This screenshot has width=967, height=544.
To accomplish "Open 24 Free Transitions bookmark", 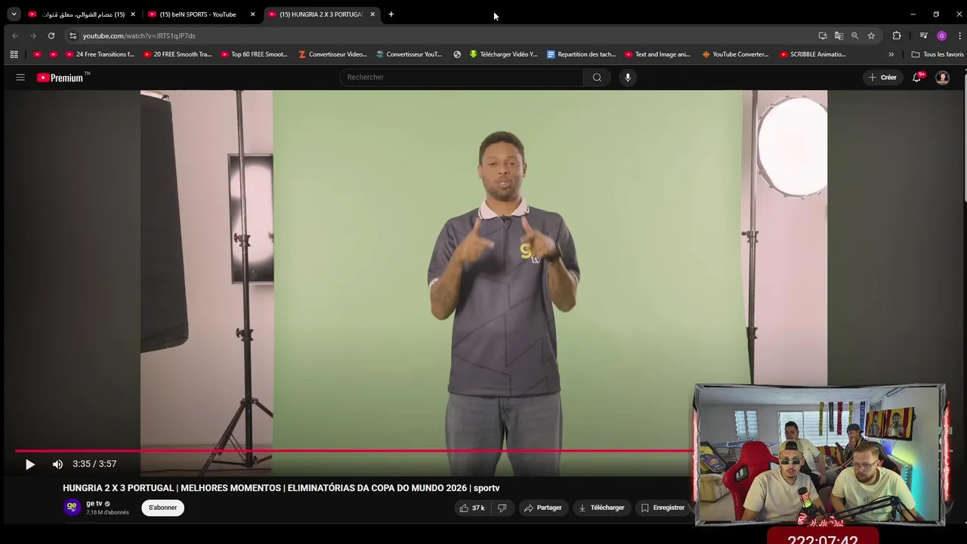I will pyautogui.click(x=100, y=54).
